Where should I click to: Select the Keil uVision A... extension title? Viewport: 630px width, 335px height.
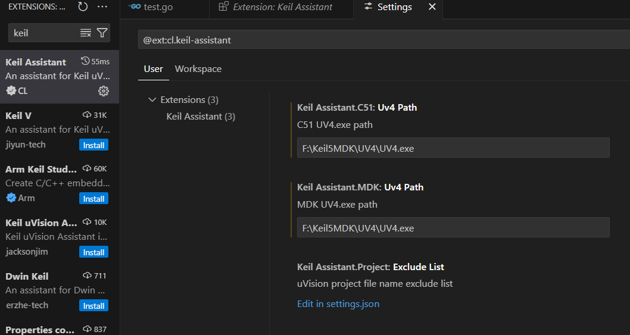pyautogui.click(x=41, y=223)
